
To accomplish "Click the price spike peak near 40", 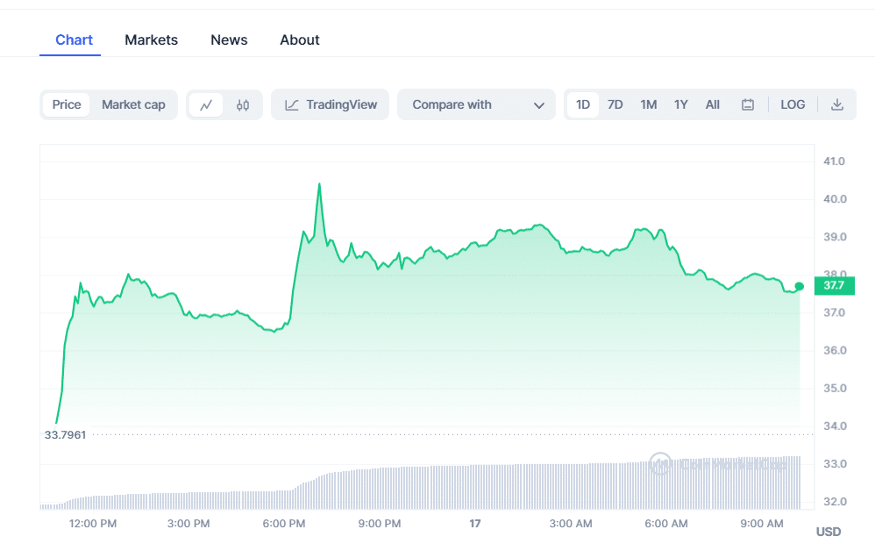I will pyautogui.click(x=319, y=184).
